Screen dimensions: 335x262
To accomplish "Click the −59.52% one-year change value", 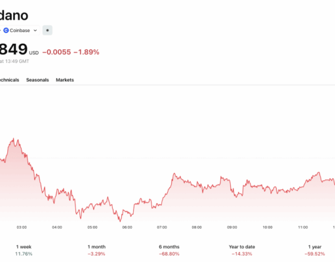I will pos(315,253).
